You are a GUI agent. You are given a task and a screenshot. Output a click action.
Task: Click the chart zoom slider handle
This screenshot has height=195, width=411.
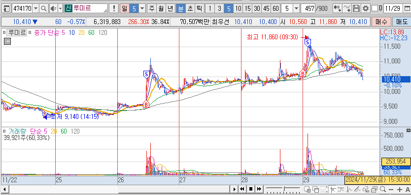284,189
